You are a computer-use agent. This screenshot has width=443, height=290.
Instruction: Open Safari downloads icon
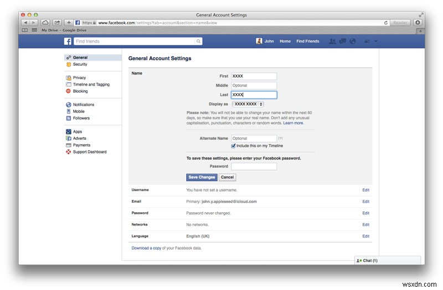tap(418, 23)
